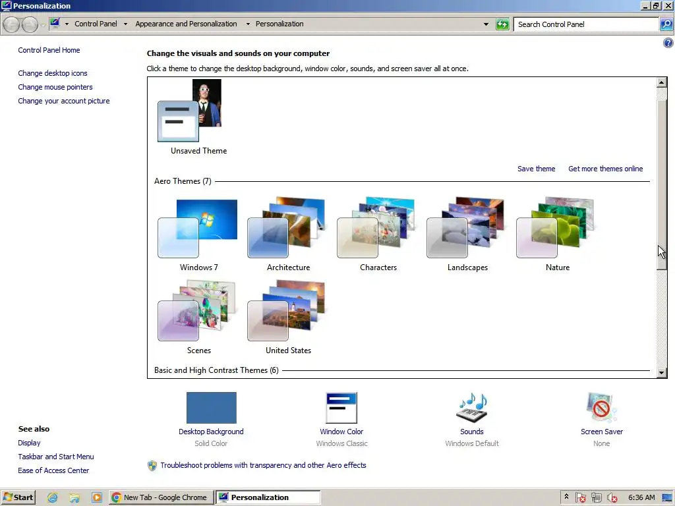Open the Start menu

click(x=18, y=497)
